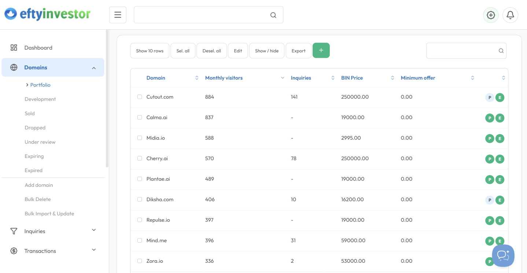Tick the checkbox for Cherry.ai row

[140, 158]
